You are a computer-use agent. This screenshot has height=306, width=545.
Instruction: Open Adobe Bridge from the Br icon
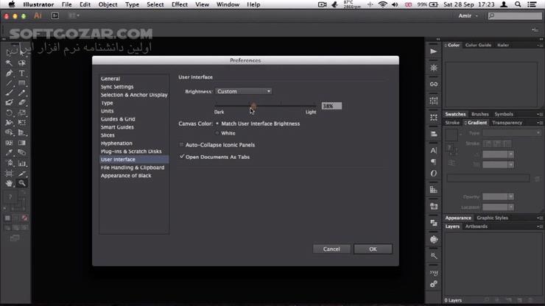click(x=55, y=15)
